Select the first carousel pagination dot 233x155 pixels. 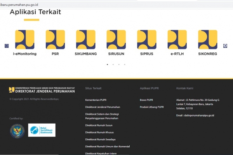tap(108, 64)
